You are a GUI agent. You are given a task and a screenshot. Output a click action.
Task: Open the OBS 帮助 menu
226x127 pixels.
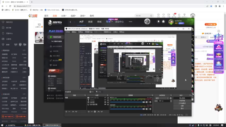click(122, 32)
